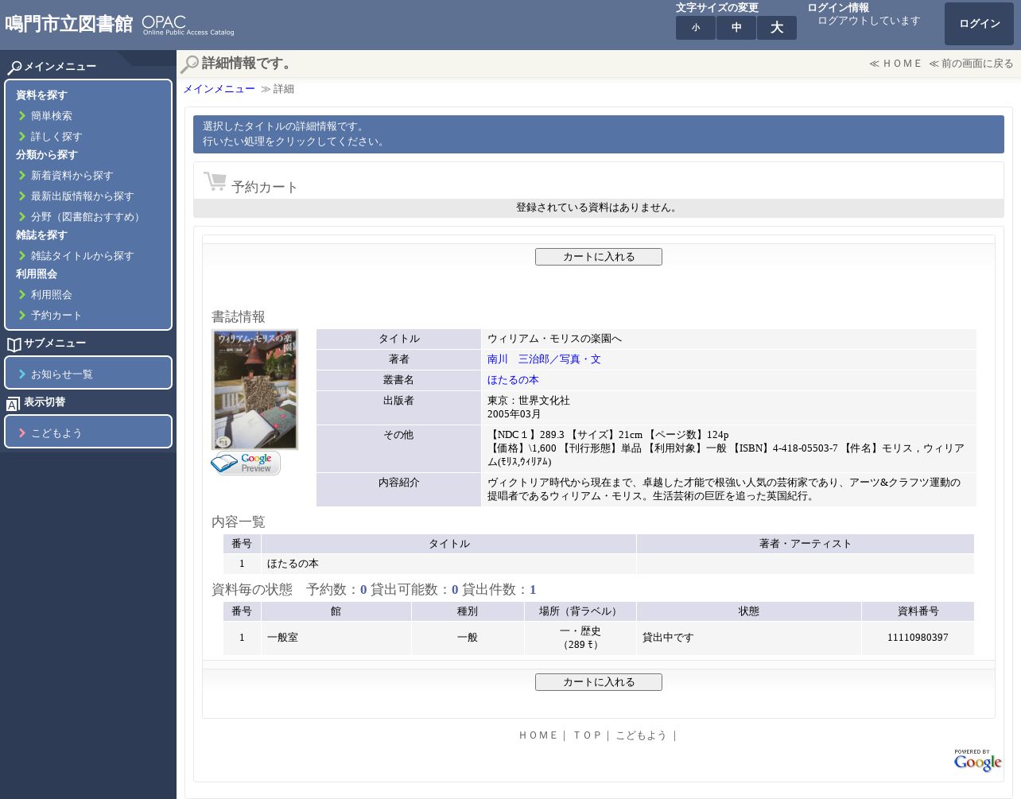This screenshot has height=799, width=1021.
Task: Open 詳しく探す in the sidebar
Action: point(56,137)
